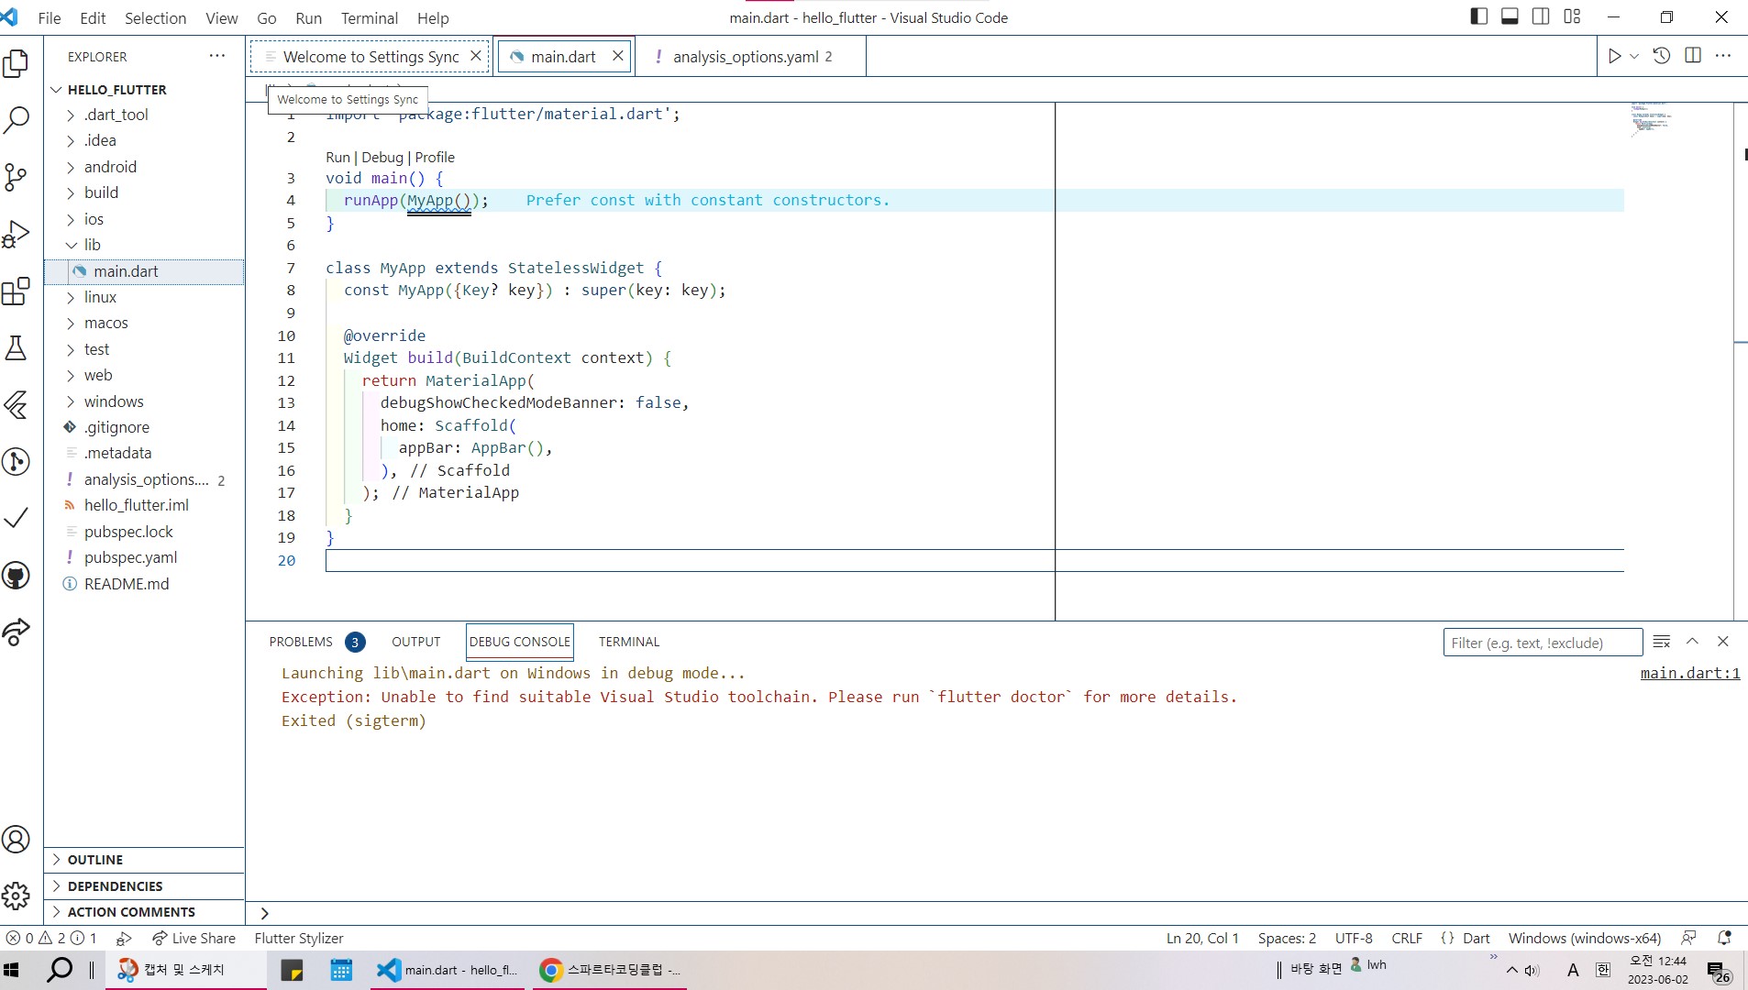Click the errors and warnings status indicator
1748x990 pixels.
(x=51, y=938)
